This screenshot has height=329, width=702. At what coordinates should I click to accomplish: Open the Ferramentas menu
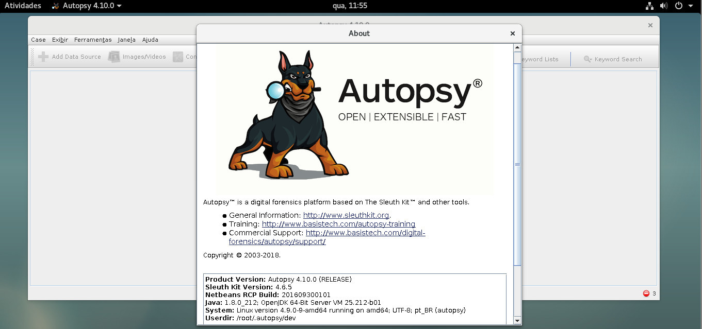point(93,40)
